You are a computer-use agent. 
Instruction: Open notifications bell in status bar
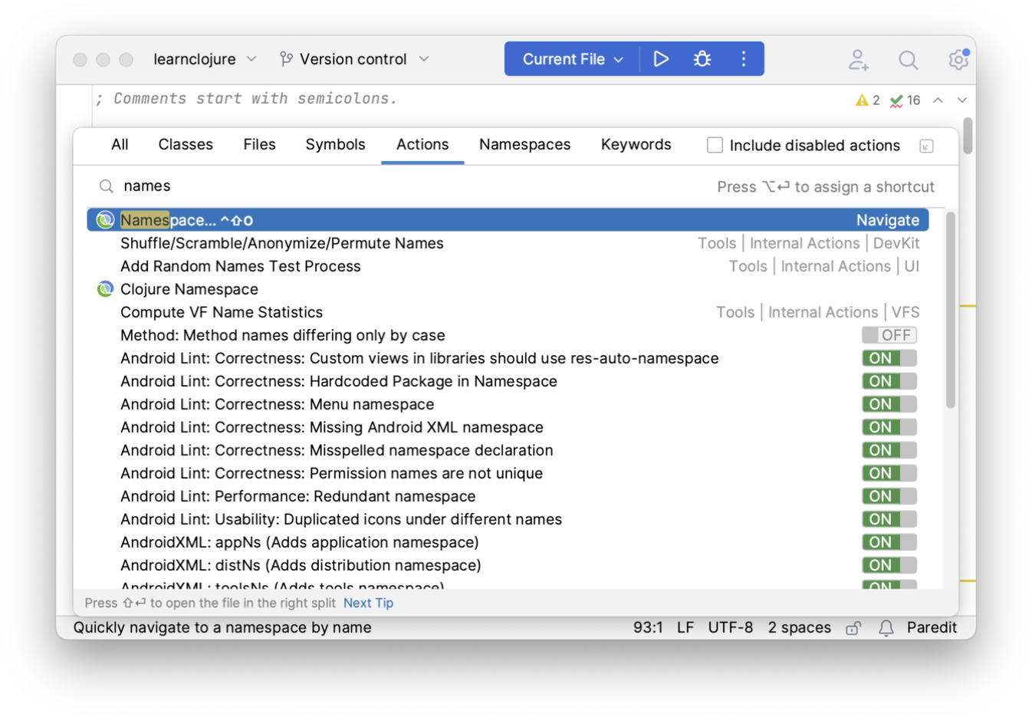tap(886, 628)
